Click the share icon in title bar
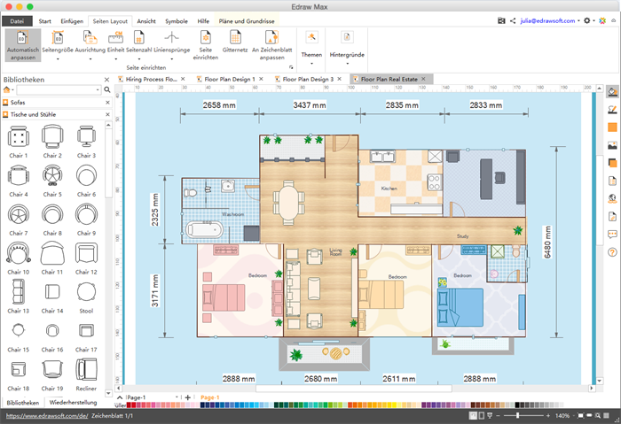The width and height of the screenshot is (621, 424). click(513, 19)
